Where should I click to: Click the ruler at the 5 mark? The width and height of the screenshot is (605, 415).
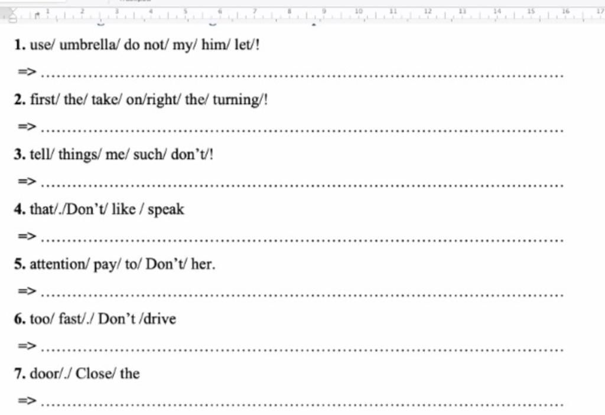point(186,12)
